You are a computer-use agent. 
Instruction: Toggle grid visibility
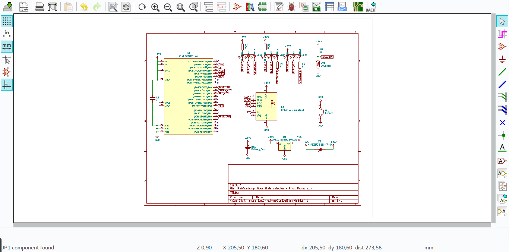pos(6,21)
